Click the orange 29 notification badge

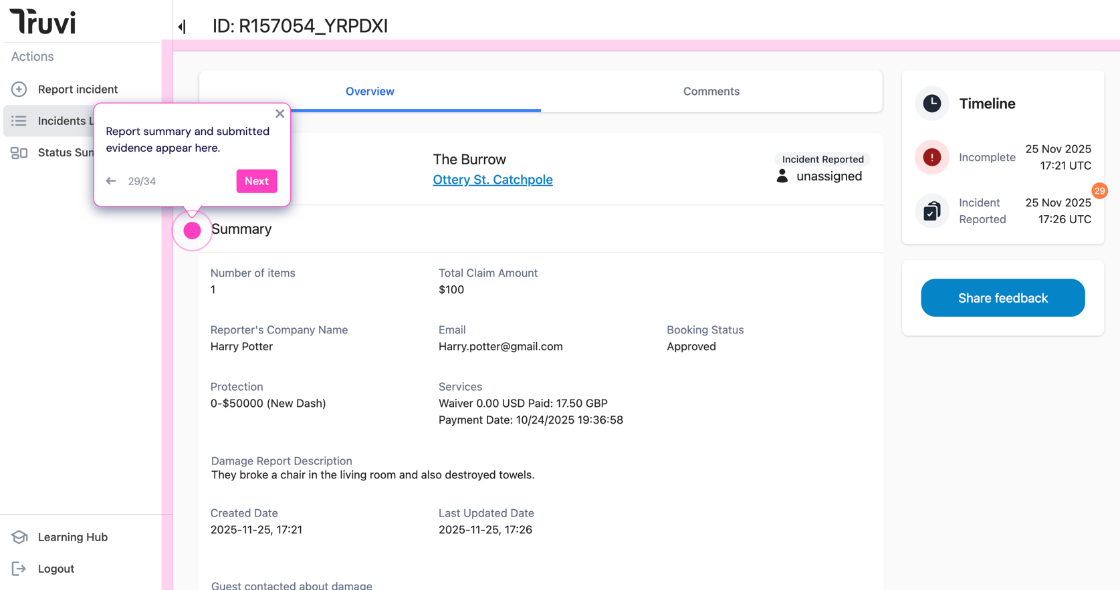[x=1099, y=191]
